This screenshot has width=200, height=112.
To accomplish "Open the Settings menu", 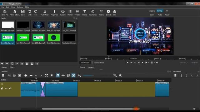I will click(x=20, y=7).
